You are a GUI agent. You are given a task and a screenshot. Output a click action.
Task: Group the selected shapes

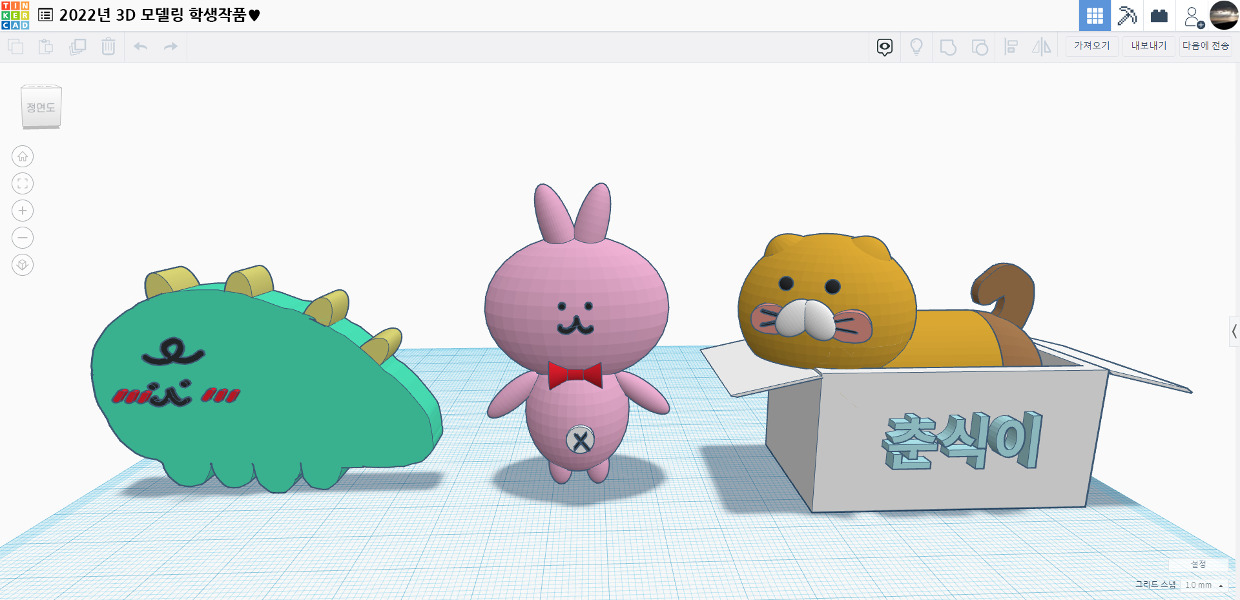click(x=948, y=47)
